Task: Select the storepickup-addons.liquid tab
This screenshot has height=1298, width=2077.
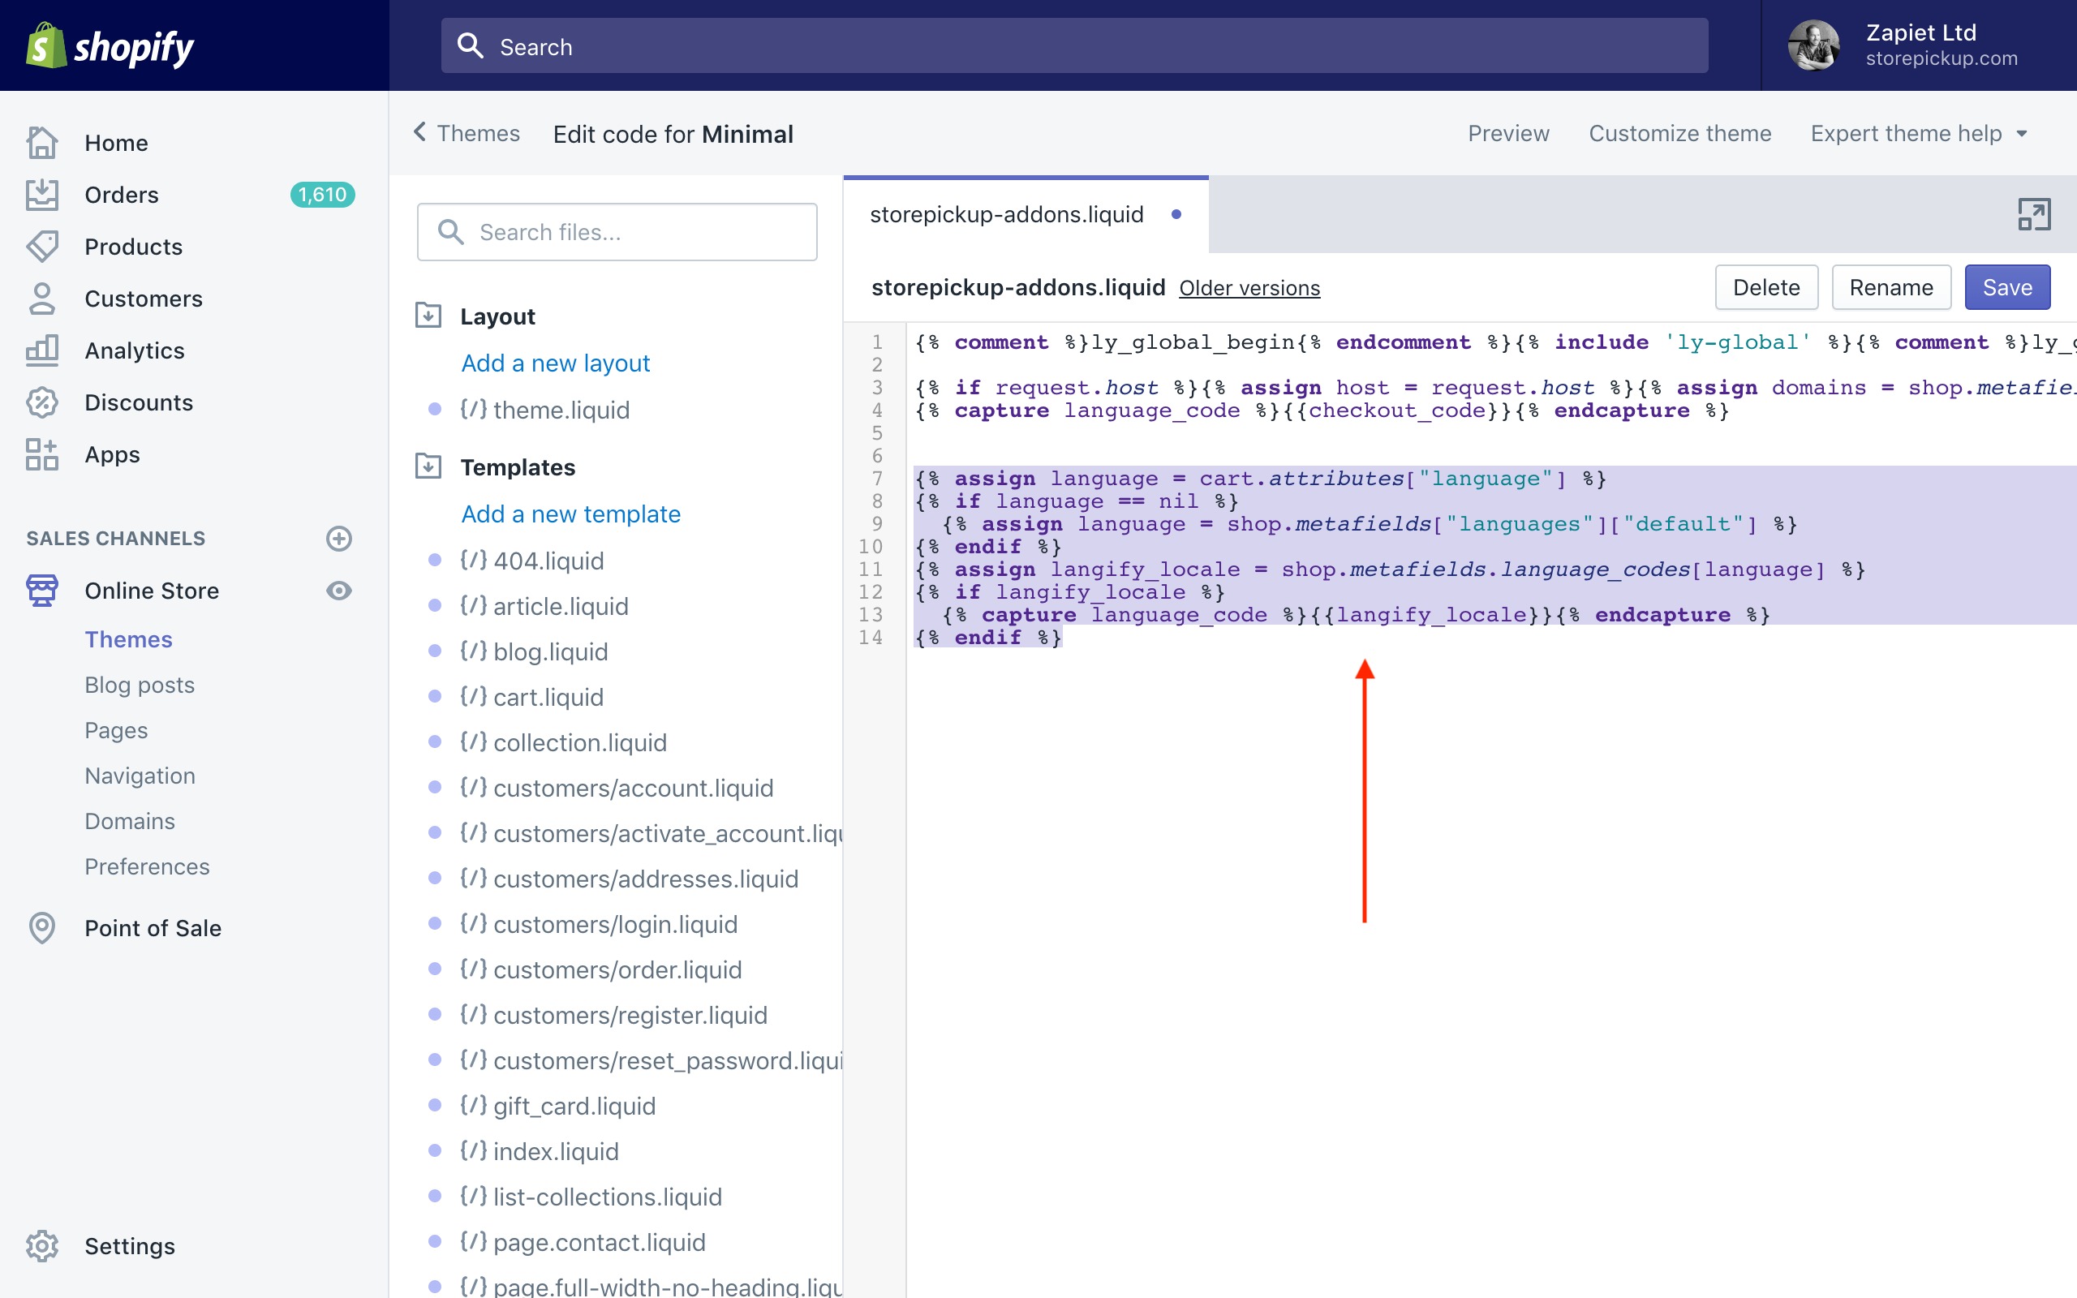Action: click(x=1007, y=215)
